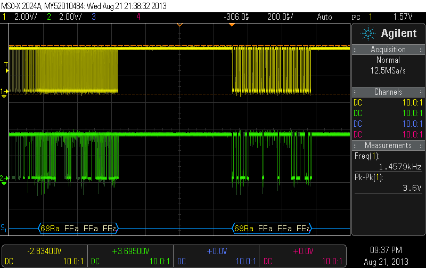Click the Agilent brand name text

click(398, 33)
